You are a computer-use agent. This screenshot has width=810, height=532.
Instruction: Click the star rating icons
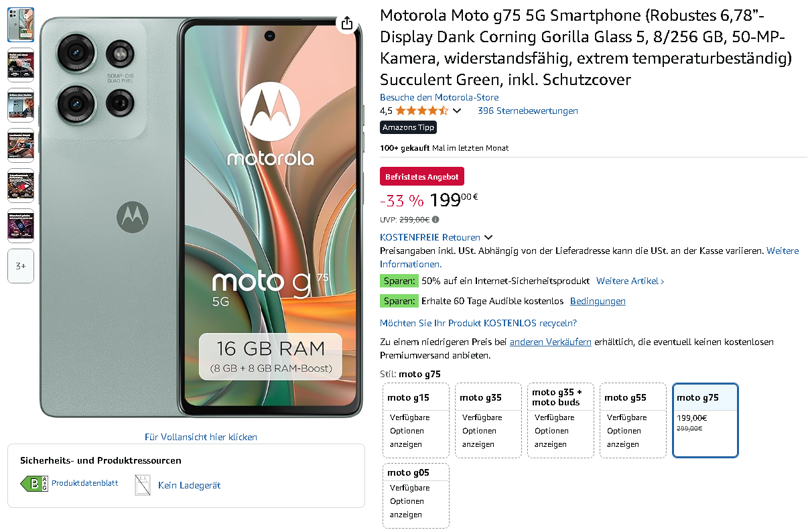click(421, 111)
